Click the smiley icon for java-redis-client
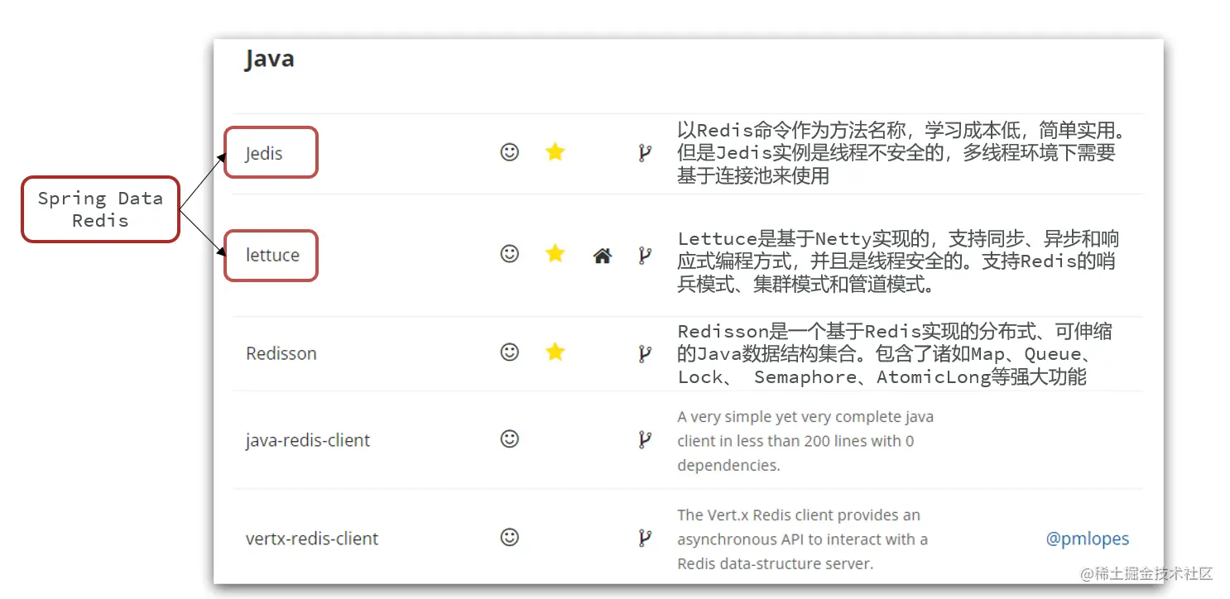The height and width of the screenshot is (599, 1230). pyautogui.click(x=510, y=439)
